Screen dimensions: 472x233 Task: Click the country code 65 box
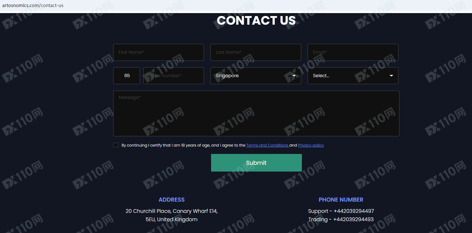(x=127, y=76)
